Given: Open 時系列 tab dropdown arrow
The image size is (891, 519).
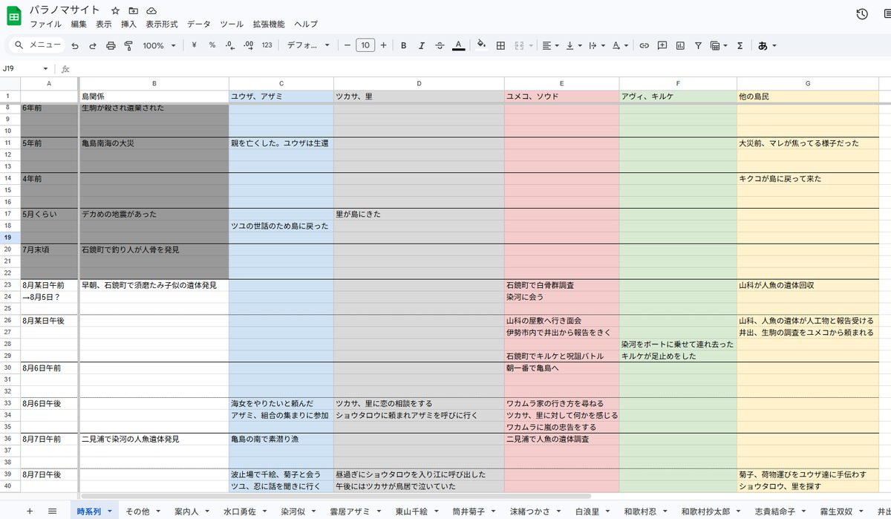Looking at the screenshot, I should click(110, 512).
